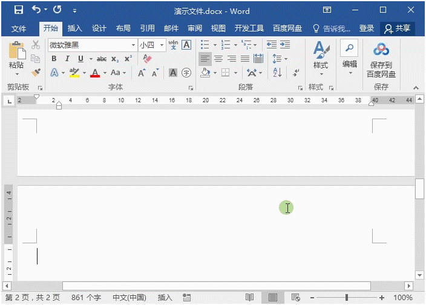Viewport: 426px width, 305px height.
Task: Expand the font color dropdown arrow
Action: 105,73
